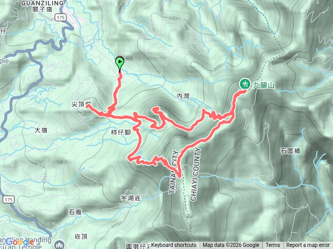Click the lower Route 175 shield
The height and width of the screenshot is (249, 333).
click(x=8, y=199)
